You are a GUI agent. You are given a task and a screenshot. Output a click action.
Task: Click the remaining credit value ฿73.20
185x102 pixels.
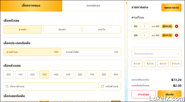coord(176,80)
